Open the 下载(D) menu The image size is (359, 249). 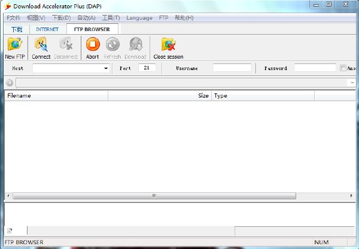[x=62, y=18]
